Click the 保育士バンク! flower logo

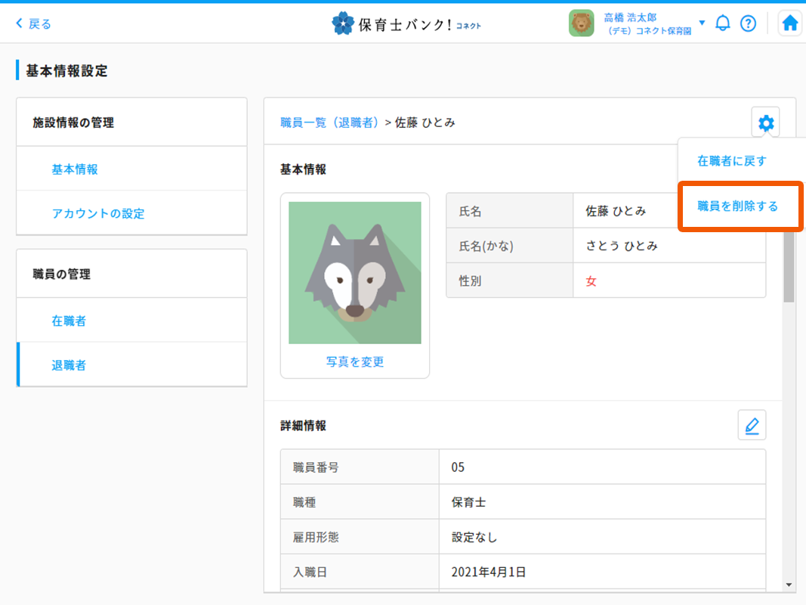tap(342, 23)
